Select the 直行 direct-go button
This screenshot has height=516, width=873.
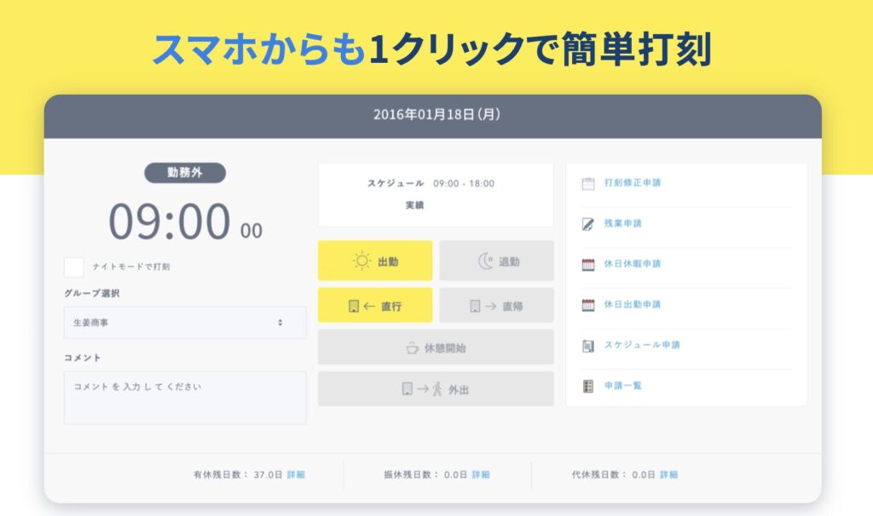pos(375,306)
